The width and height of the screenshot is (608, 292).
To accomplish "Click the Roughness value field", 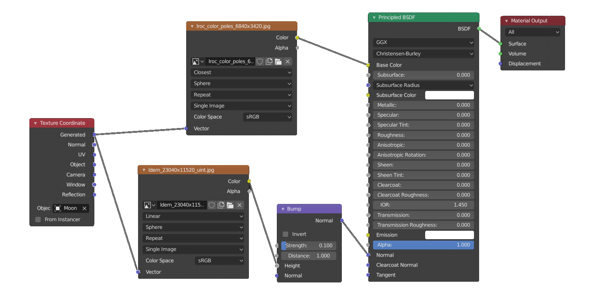I will [423, 135].
